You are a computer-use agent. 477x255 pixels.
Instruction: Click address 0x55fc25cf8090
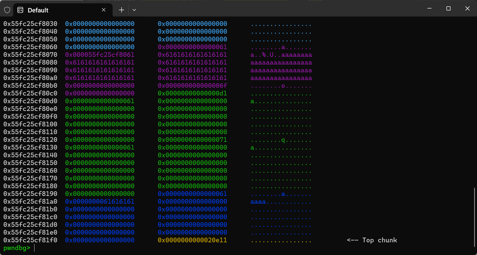click(x=30, y=70)
